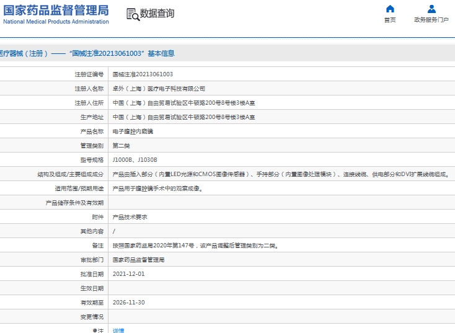The height and width of the screenshot is (333, 455).
Task: Click expiry date 2026-11-30
Action: [x=129, y=303]
